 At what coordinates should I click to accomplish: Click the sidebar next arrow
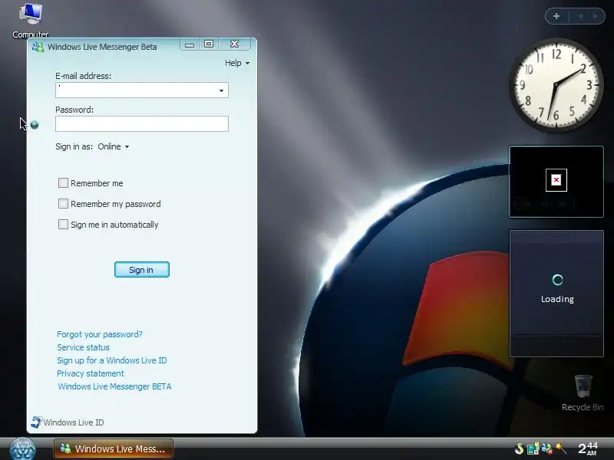(596, 16)
